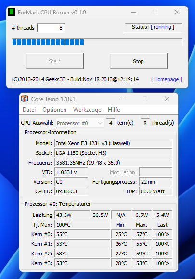
Task: Click Kern #0 current temperature 55°C
Action: (82, 234)
